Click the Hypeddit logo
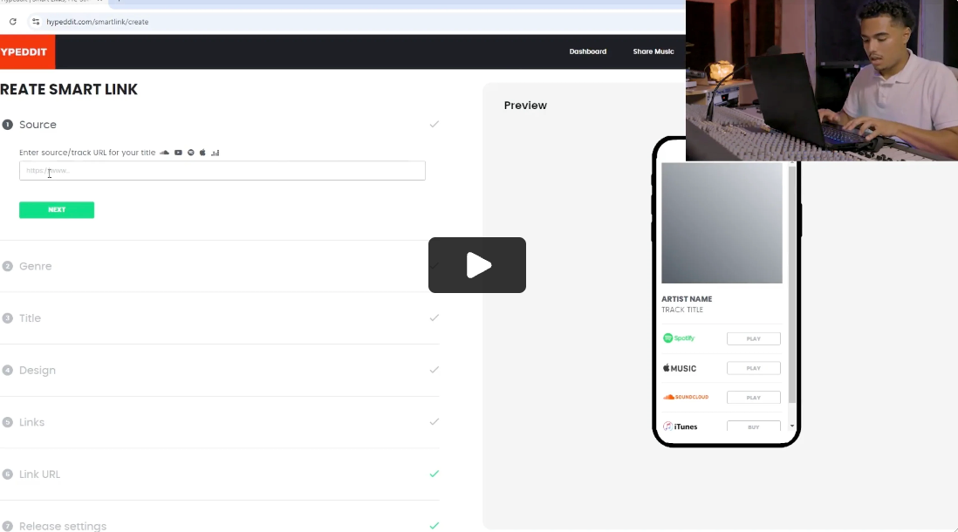 pyautogui.click(x=25, y=51)
